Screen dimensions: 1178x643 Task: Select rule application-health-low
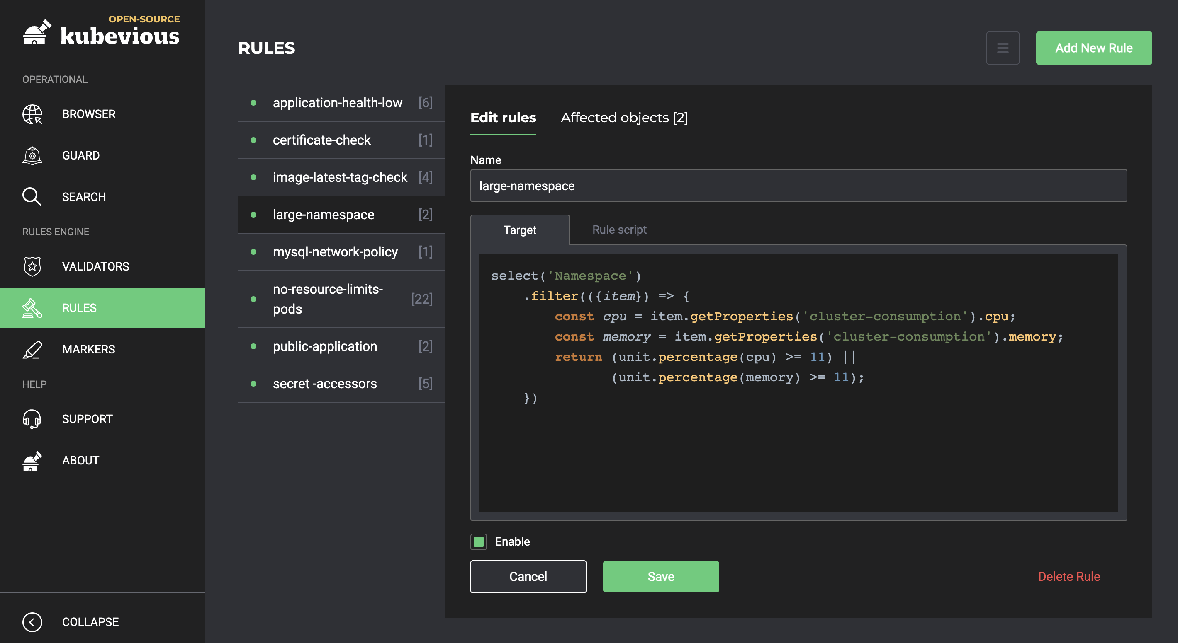click(342, 103)
